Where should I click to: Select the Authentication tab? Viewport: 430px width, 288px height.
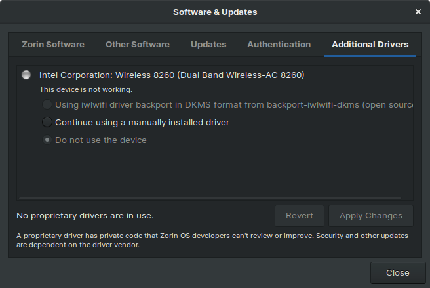tap(279, 45)
